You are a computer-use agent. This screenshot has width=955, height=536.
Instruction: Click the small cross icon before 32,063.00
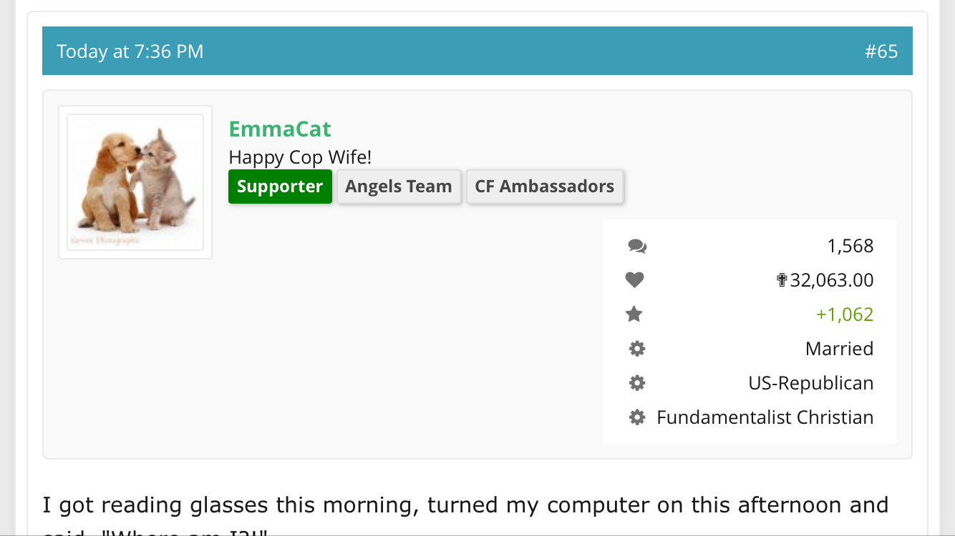click(x=782, y=280)
